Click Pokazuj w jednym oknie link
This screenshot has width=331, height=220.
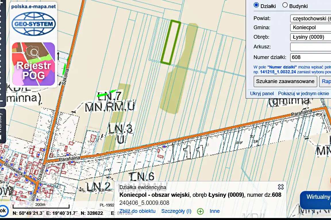303,93
